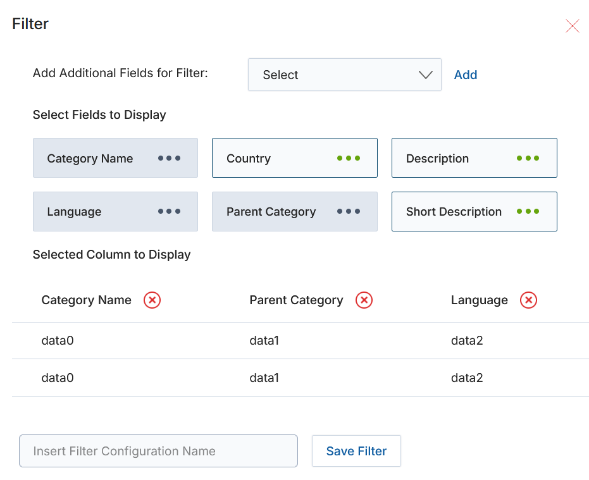This screenshot has width=589, height=480.
Task: Click green three-dot icon on Short Description tile
Action: pos(528,211)
